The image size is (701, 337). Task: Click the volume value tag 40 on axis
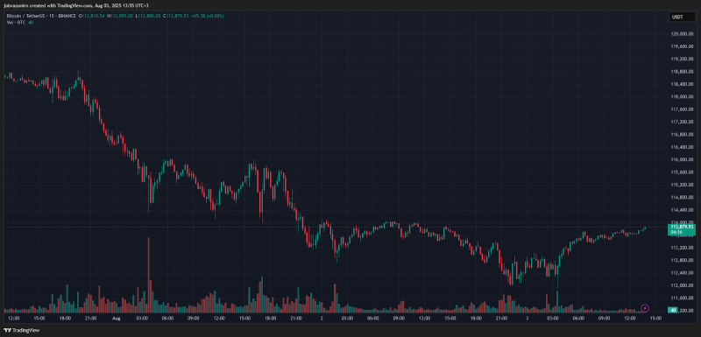(x=671, y=310)
